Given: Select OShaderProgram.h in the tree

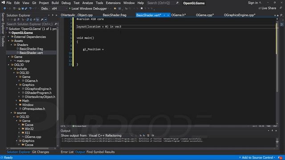Looking at the screenshot, I should click(x=38, y=93).
